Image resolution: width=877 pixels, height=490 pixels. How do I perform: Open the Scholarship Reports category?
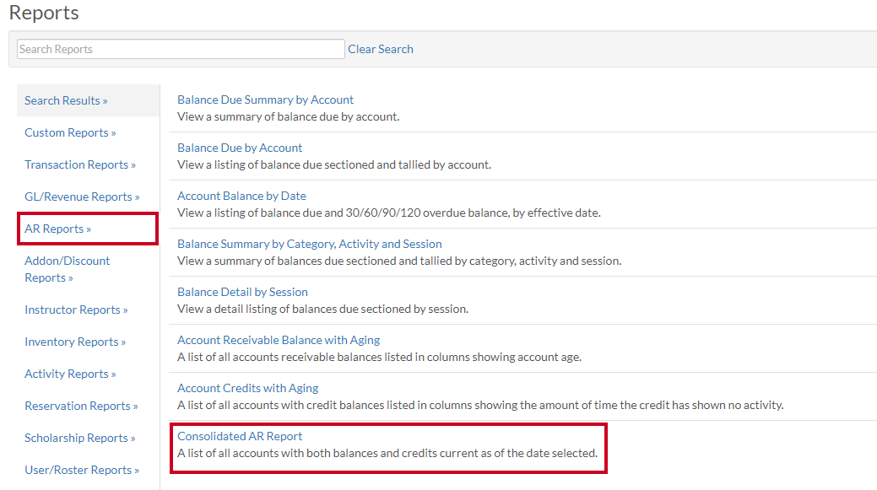pyautogui.click(x=80, y=438)
